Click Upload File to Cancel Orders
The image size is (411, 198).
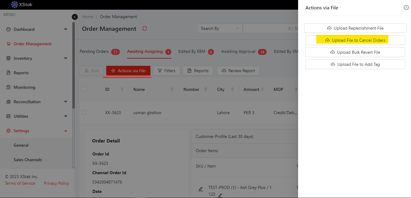click(x=355, y=40)
